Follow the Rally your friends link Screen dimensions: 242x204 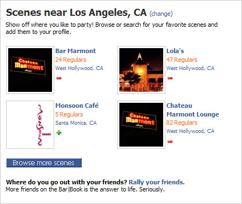point(157,182)
